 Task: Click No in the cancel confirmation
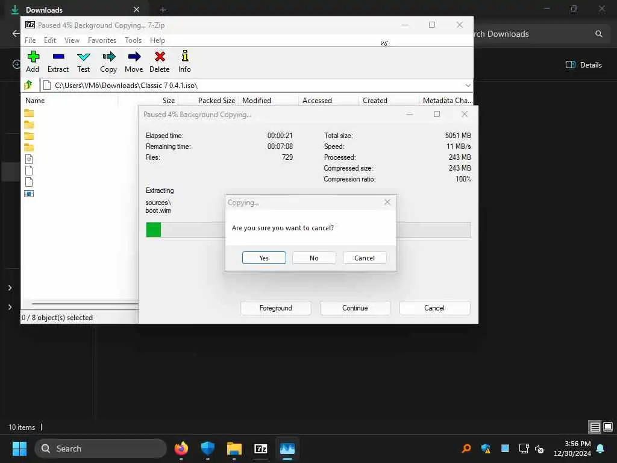point(314,258)
